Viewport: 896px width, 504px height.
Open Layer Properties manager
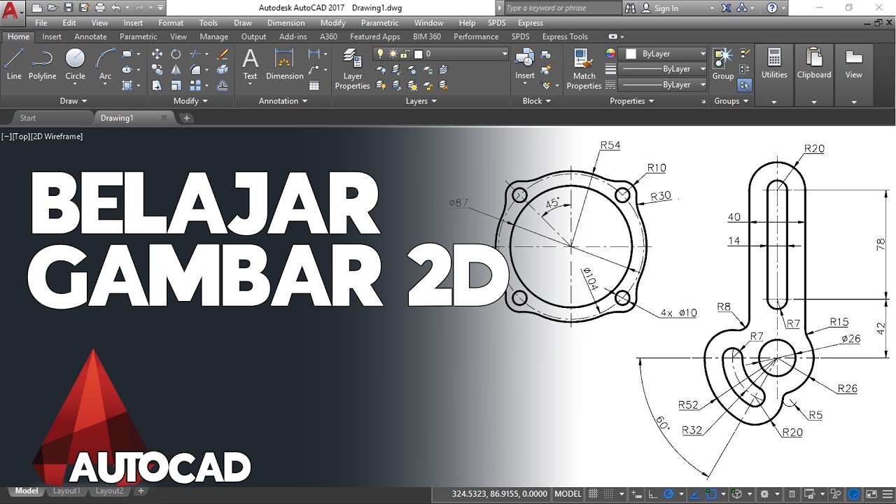[x=352, y=69]
